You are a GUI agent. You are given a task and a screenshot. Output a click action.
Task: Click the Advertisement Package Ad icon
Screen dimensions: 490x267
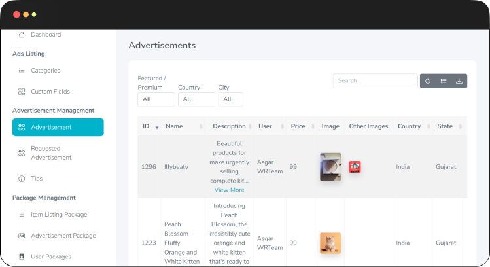(22, 236)
